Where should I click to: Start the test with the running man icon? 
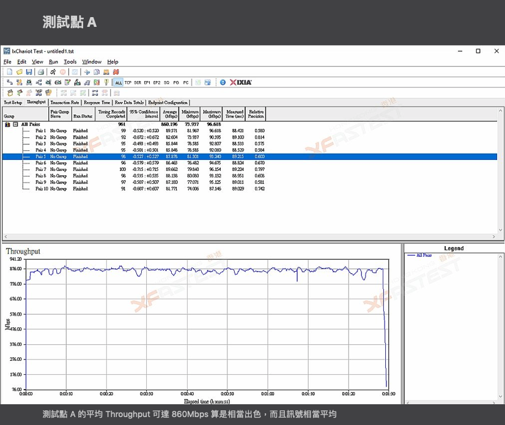pyautogui.click(x=54, y=72)
